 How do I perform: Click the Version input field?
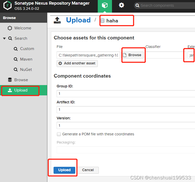[126, 126]
